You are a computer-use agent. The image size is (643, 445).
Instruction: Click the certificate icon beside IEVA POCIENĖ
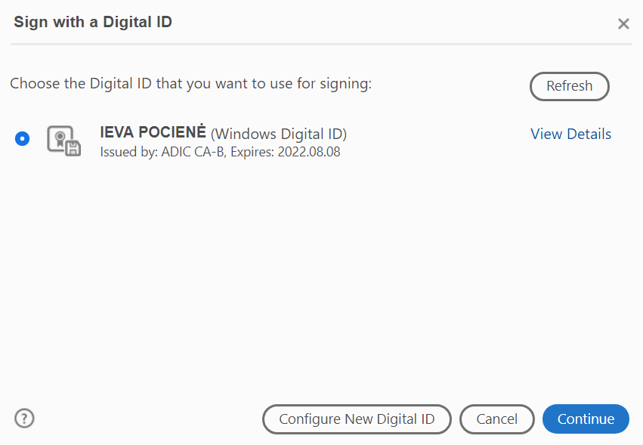64,141
